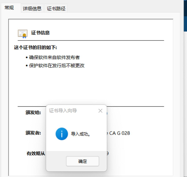Open the 证书路径 tab
The image size is (187, 177).
tap(56, 8)
